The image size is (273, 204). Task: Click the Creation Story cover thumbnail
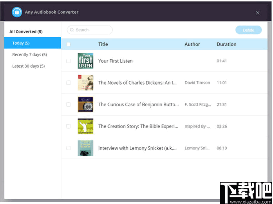coord(85,126)
